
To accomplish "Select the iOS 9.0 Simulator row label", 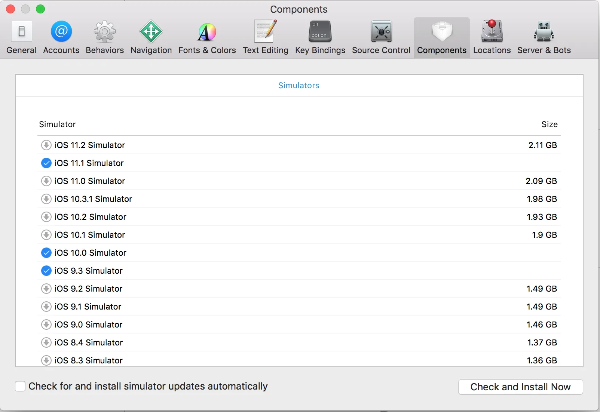I will pyautogui.click(x=89, y=325).
